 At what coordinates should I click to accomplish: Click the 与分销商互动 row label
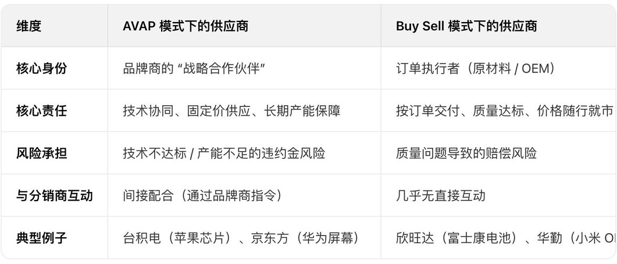tap(54, 195)
